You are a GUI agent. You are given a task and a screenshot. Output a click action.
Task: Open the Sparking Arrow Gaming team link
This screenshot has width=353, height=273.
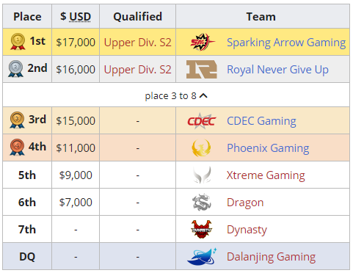click(x=286, y=43)
